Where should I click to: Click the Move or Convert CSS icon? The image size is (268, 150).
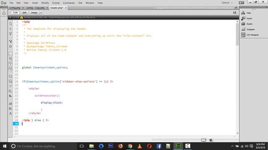[x=10, y=96]
